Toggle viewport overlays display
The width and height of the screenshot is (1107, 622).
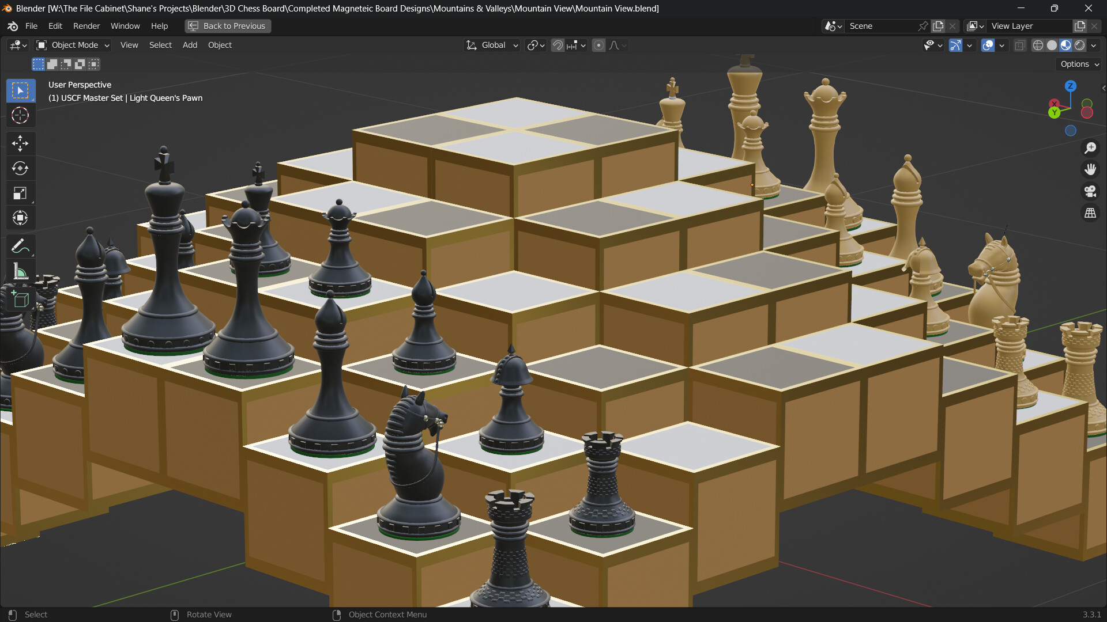988,45
